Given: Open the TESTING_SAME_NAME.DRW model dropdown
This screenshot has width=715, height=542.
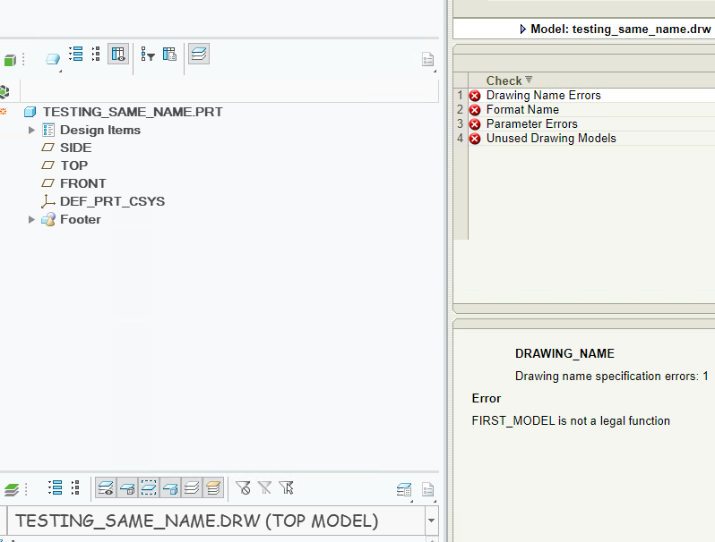Looking at the screenshot, I should 432,521.
